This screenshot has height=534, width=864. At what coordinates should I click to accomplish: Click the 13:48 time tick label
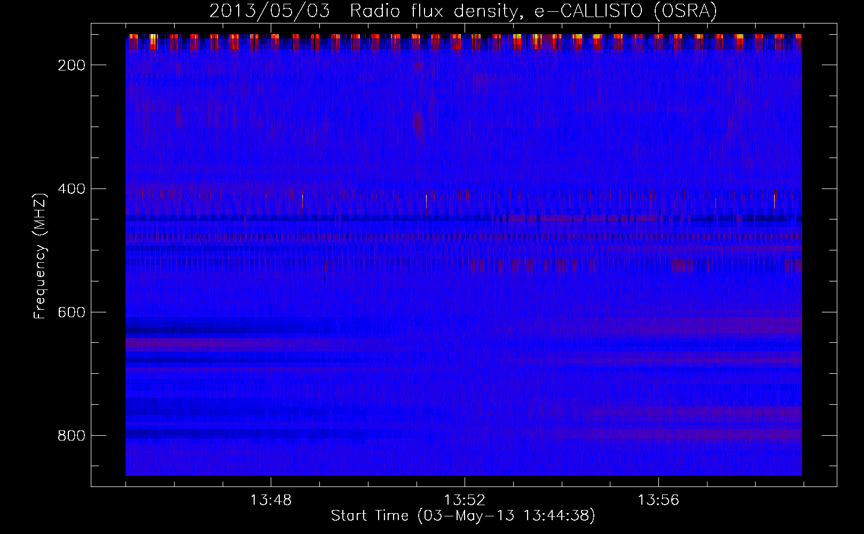pos(271,500)
